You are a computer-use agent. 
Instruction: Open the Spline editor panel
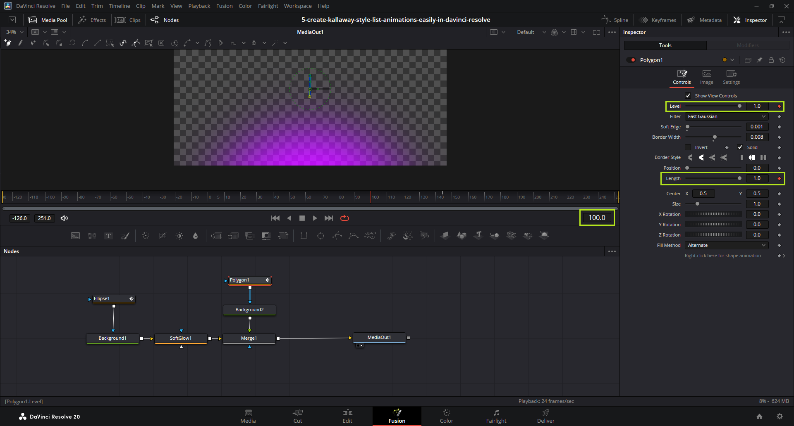point(615,20)
